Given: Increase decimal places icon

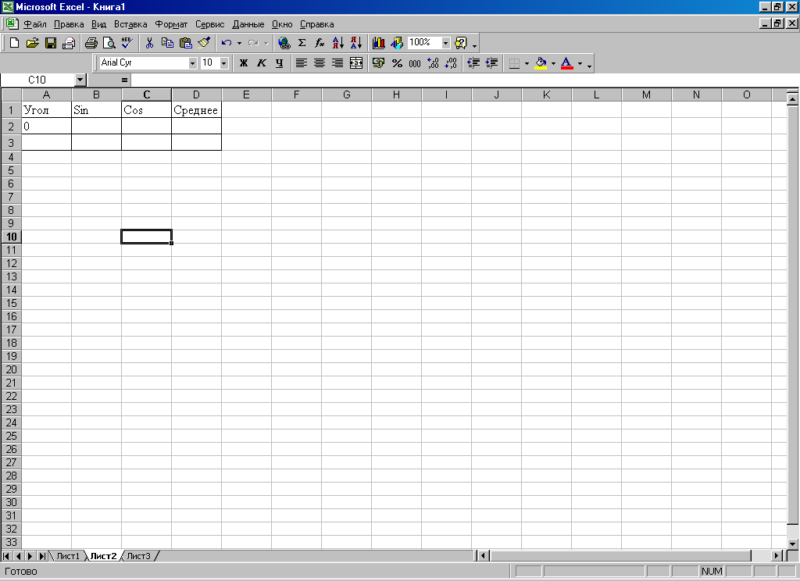Looking at the screenshot, I should tap(433, 63).
